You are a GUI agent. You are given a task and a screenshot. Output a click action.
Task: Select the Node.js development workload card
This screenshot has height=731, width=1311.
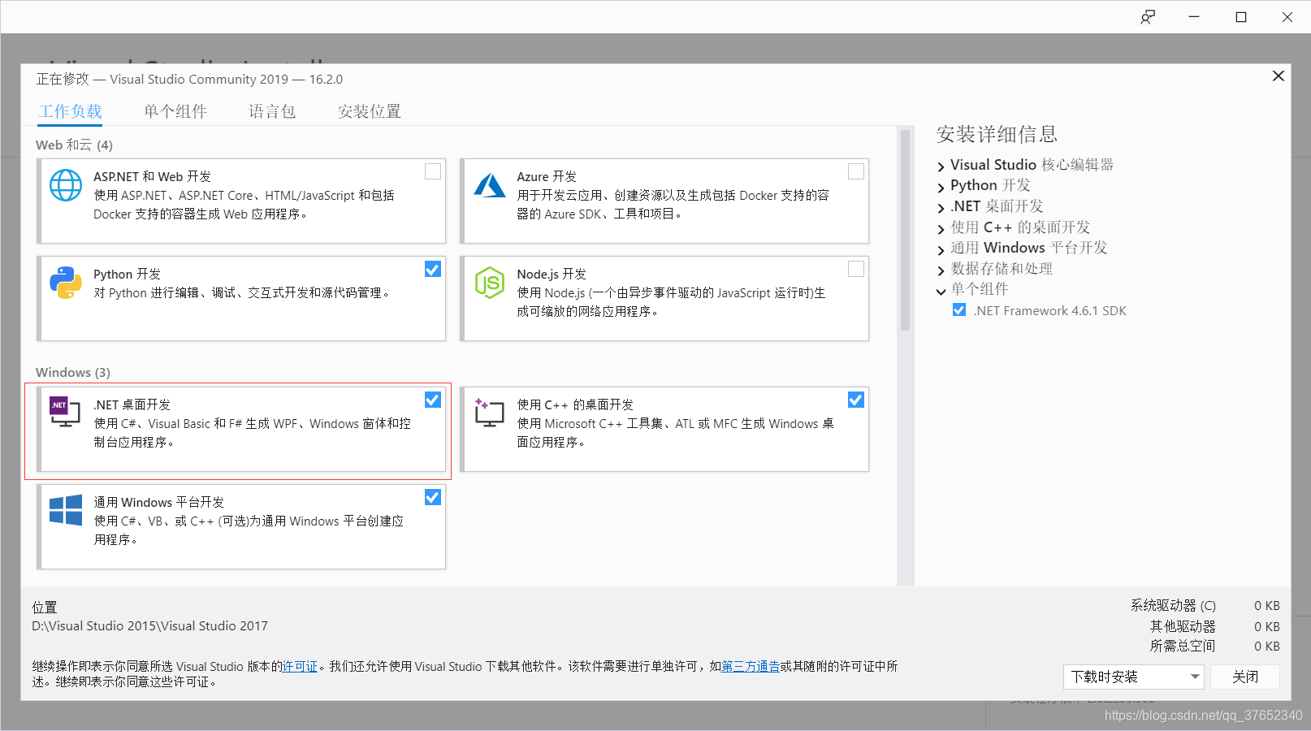click(x=664, y=298)
